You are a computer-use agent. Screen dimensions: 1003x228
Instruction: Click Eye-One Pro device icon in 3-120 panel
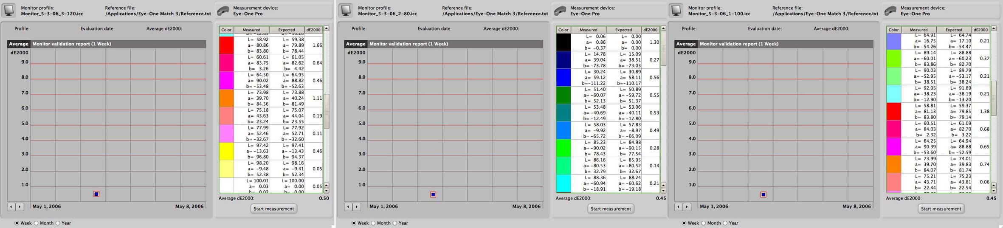click(x=223, y=11)
